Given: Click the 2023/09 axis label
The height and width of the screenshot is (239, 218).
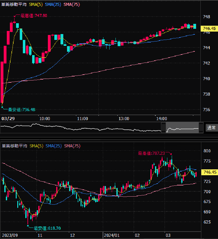Looking at the screenshot, I should [x=10, y=235].
